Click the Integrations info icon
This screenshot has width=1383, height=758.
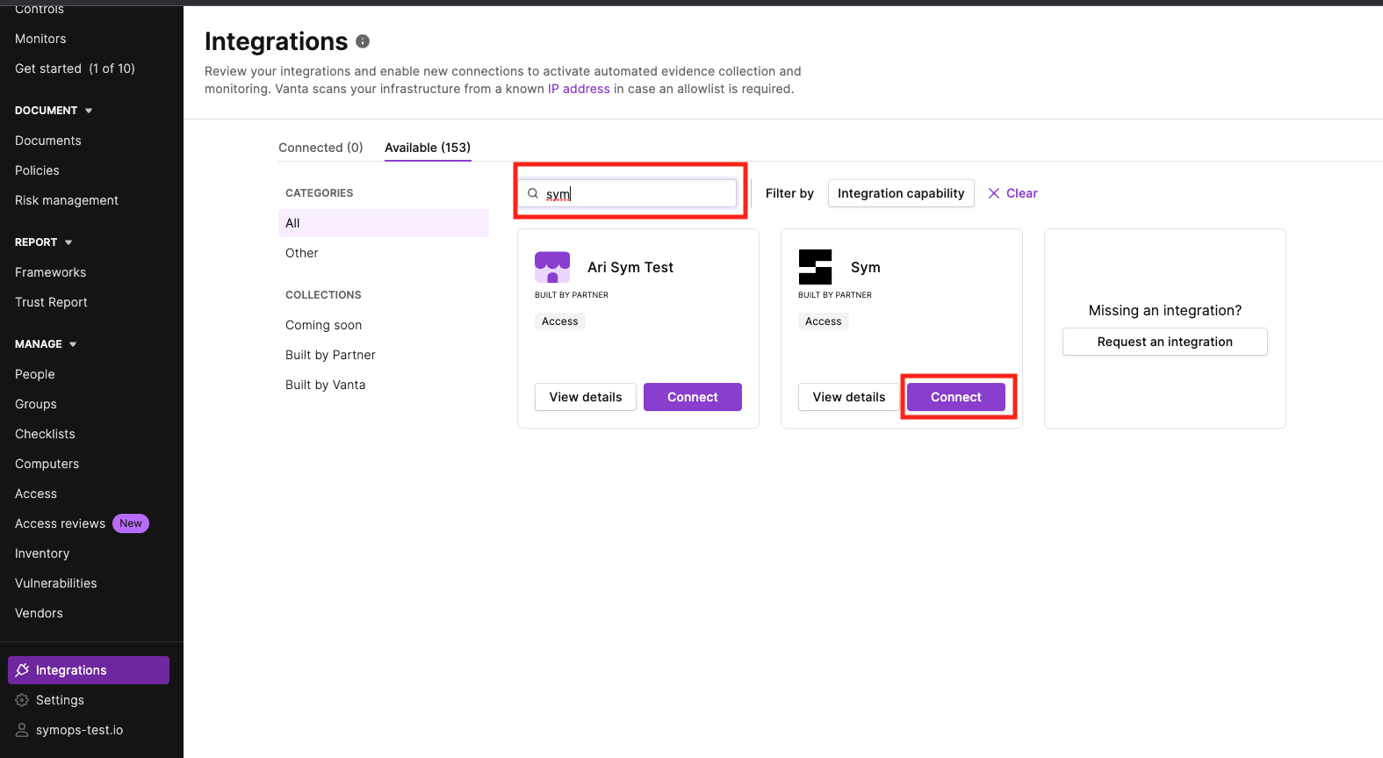[x=363, y=41]
